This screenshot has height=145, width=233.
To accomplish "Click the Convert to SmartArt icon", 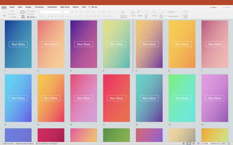I will [x=123, y=12].
